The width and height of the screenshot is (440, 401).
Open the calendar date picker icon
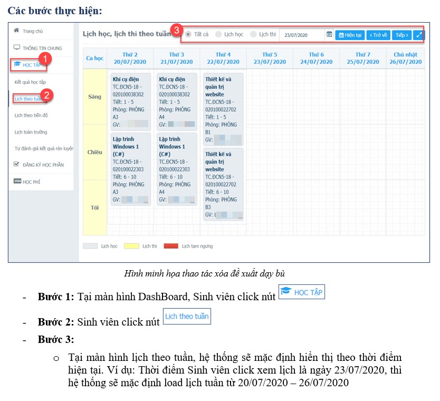[x=329, y=34]
